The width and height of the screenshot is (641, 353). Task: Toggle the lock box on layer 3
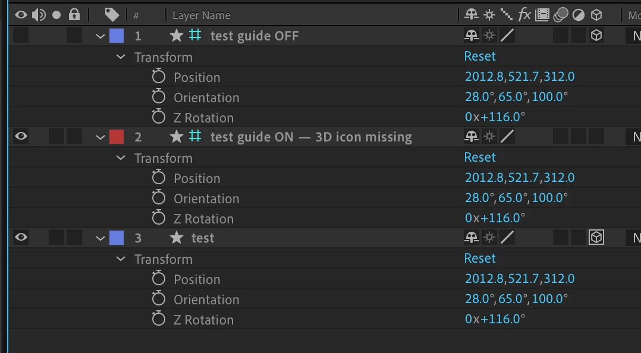click(x=74, y=238)
